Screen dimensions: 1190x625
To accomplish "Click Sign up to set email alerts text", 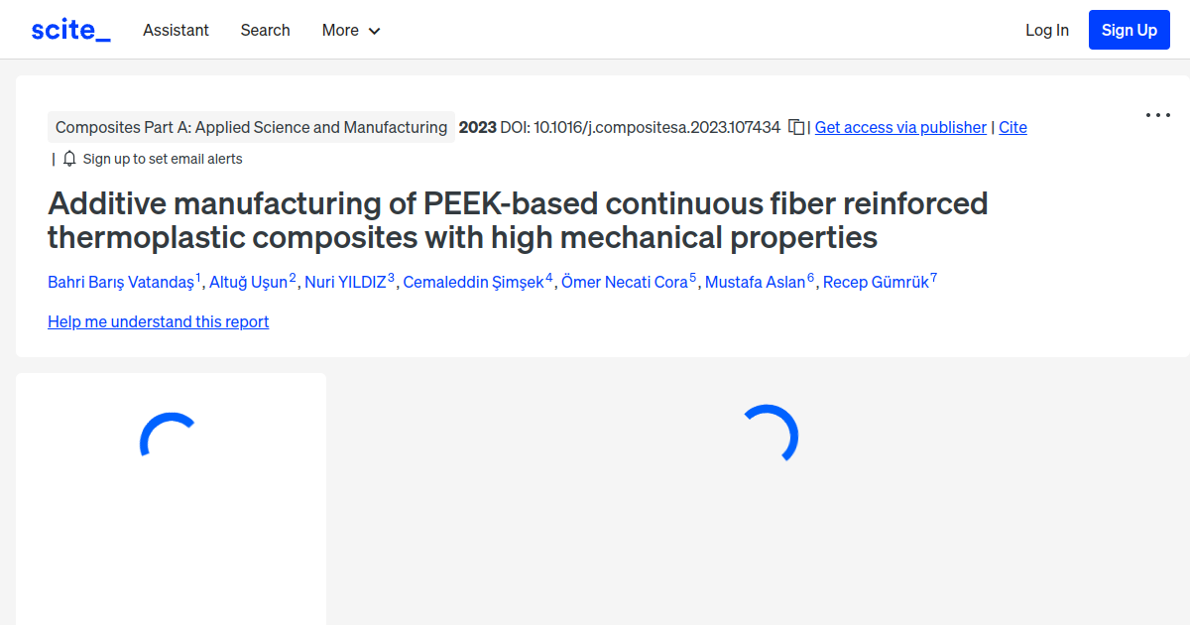I will [x=163, y=158].
